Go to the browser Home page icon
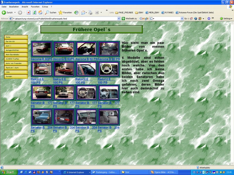The width and height of the screenshot is (234, 175). [x=40, y=13]
